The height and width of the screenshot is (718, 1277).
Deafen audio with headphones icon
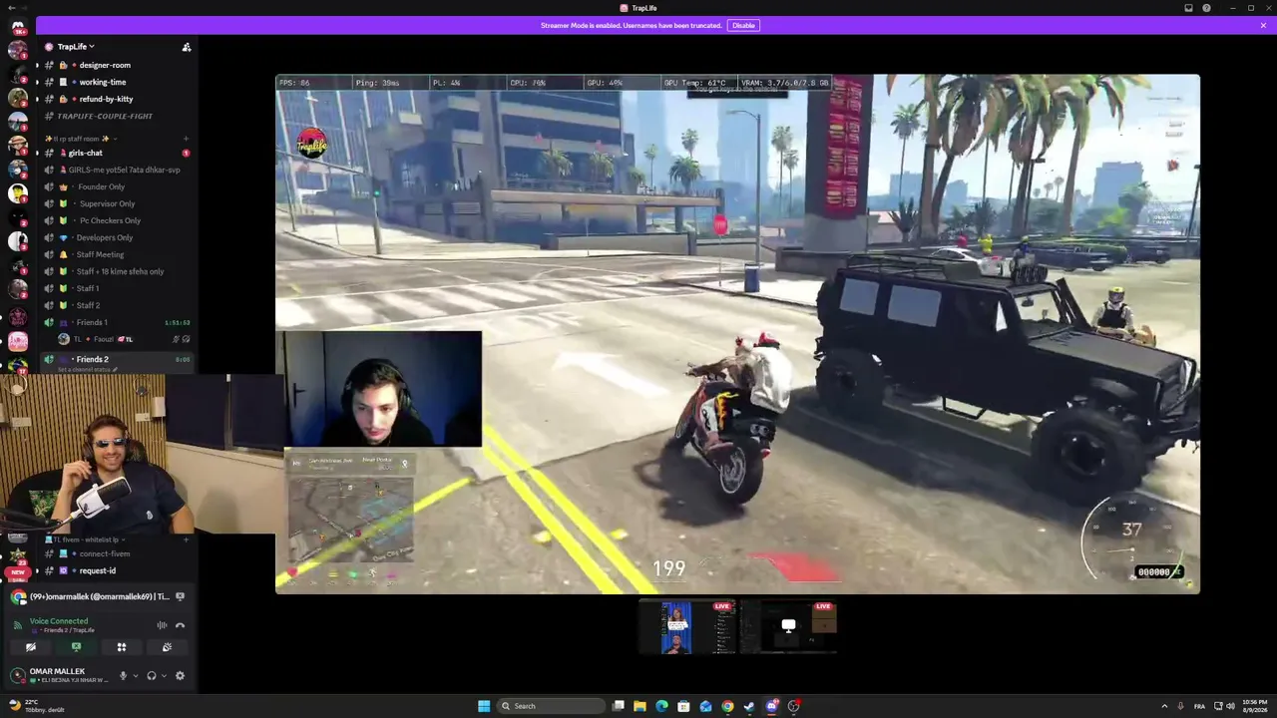point(152,675)
